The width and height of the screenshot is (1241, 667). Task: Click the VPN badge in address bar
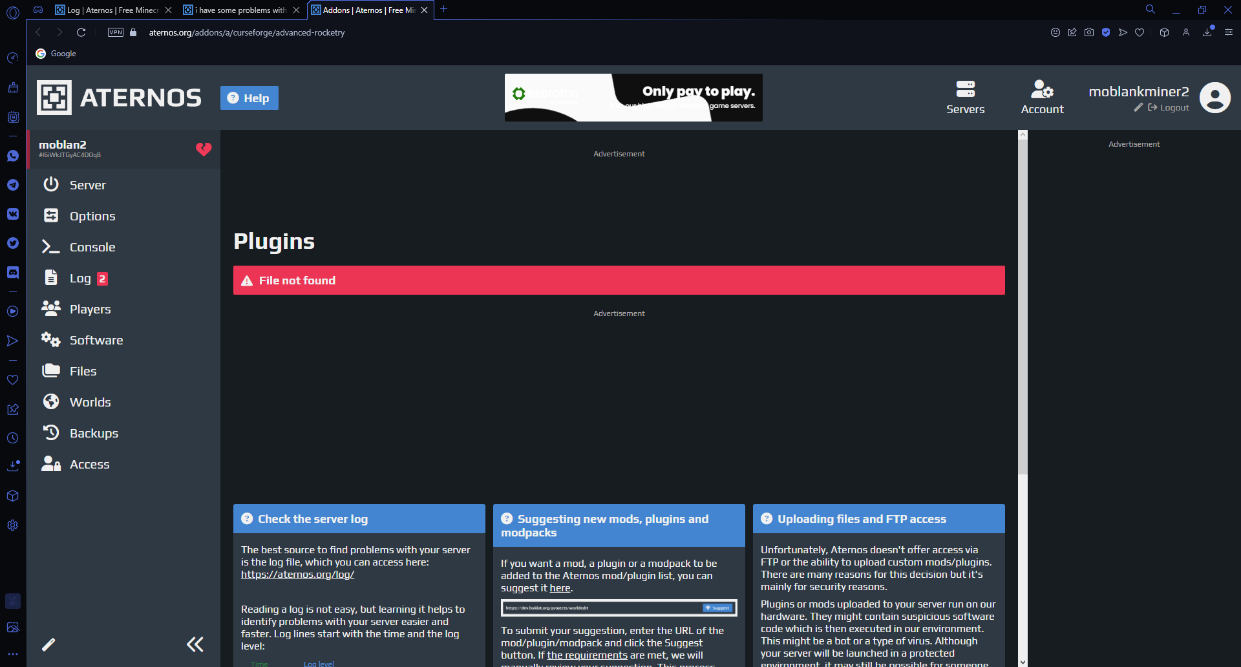(x=116, y=32)
